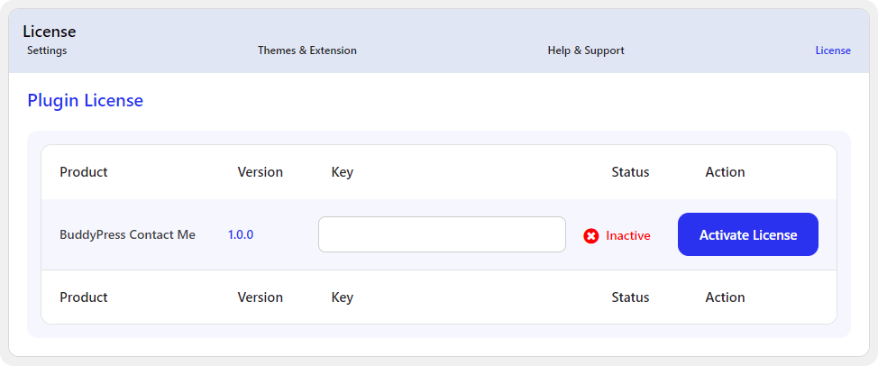This screenshot has height=366, width=878.
Task: Click the red Inactive status text
Action: click(x=628, y=236)
